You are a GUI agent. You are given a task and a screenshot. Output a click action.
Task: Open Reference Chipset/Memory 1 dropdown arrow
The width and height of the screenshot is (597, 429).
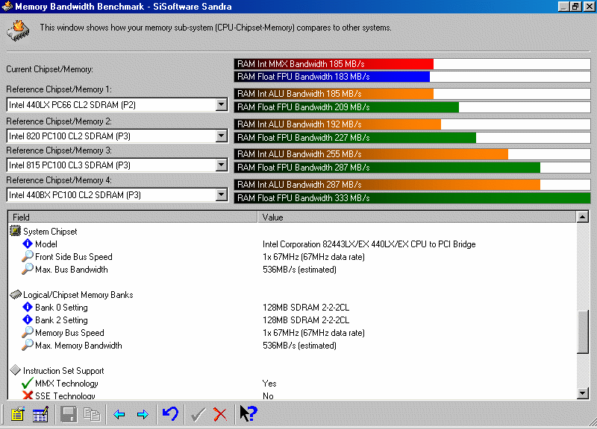[221, 104]
